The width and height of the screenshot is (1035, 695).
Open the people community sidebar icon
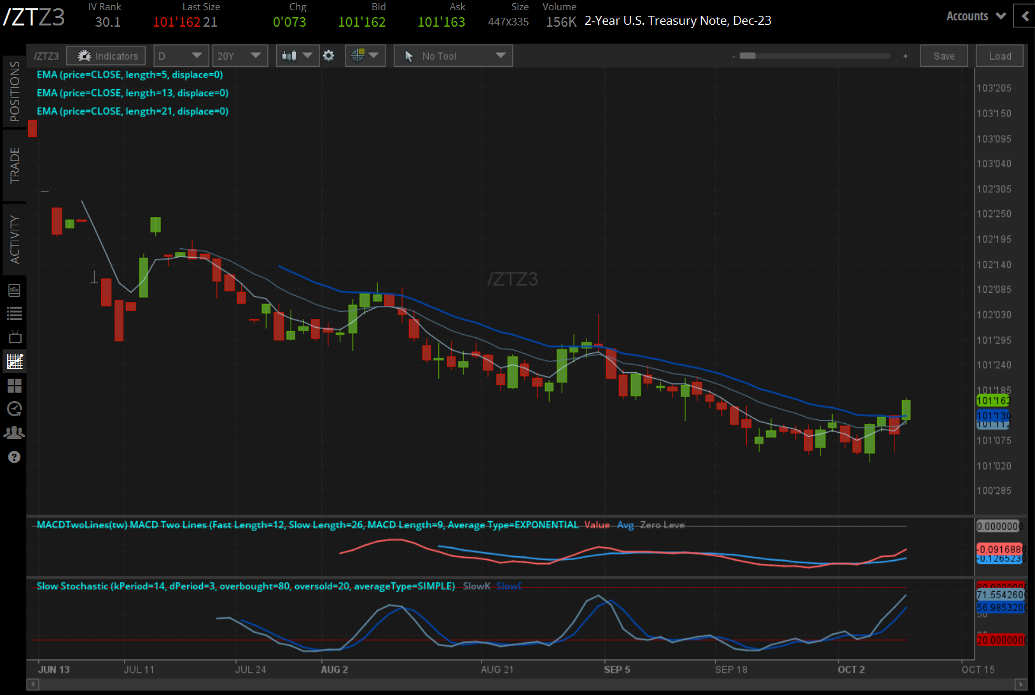[x=14, y=433]
